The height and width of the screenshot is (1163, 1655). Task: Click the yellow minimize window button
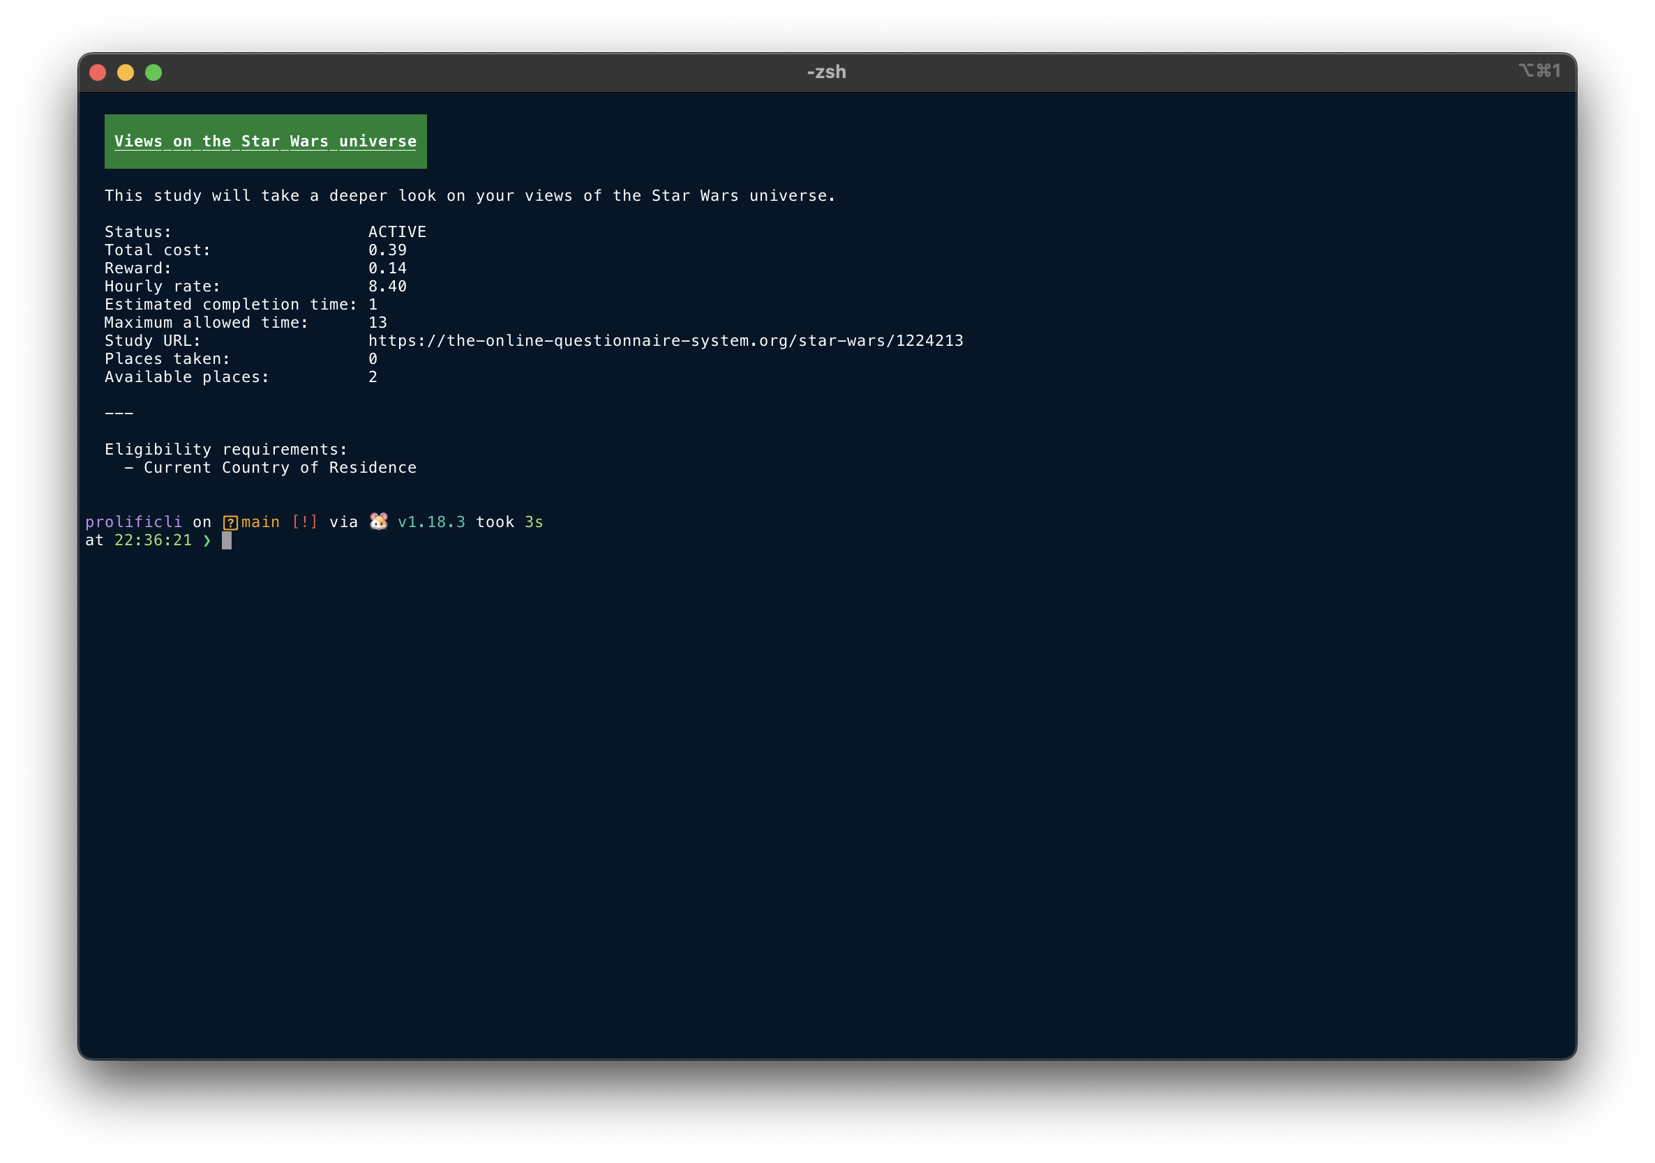126,73
